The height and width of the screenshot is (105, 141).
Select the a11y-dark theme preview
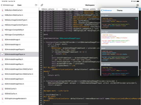coord(120,23)
